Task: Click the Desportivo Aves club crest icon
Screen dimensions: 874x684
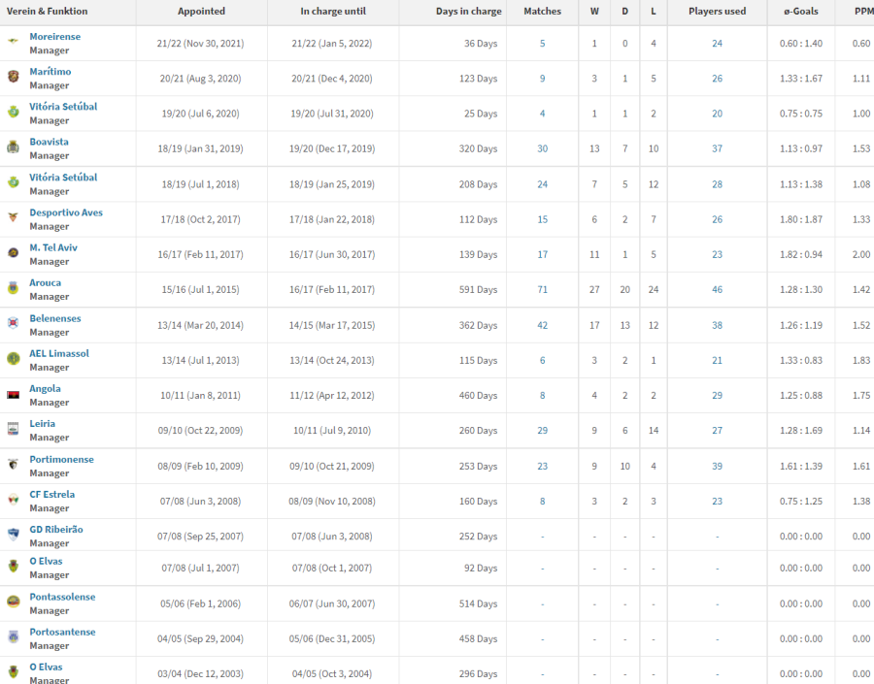Action: [13, 217]
